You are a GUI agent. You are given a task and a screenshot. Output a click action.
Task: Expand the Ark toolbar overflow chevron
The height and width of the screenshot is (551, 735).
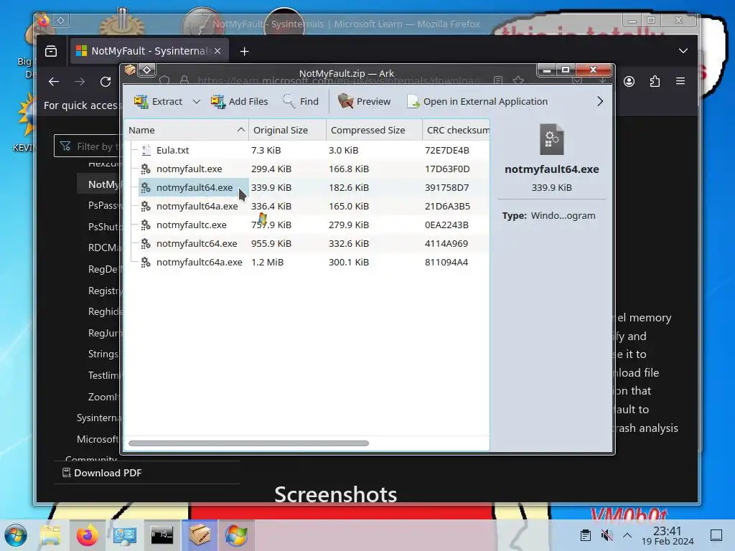tap(600, 101)
